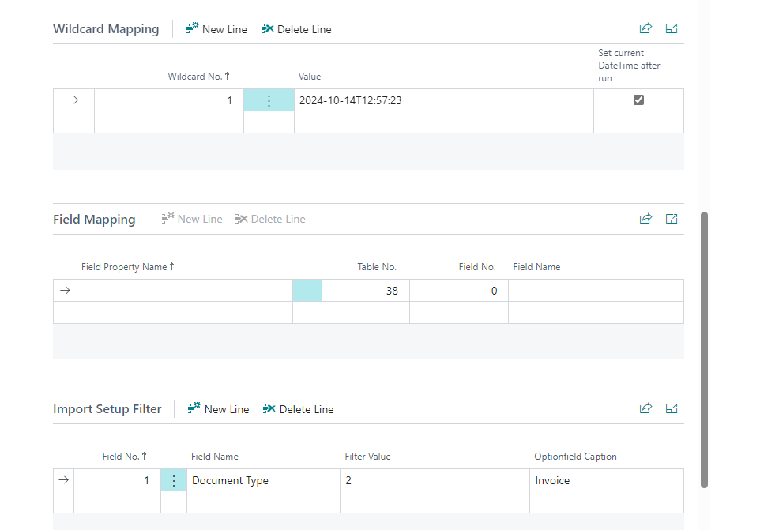Screen dimensions: 764x530
Task: Click the Wildcard Mapping section title
Action: tap(106, 29)
